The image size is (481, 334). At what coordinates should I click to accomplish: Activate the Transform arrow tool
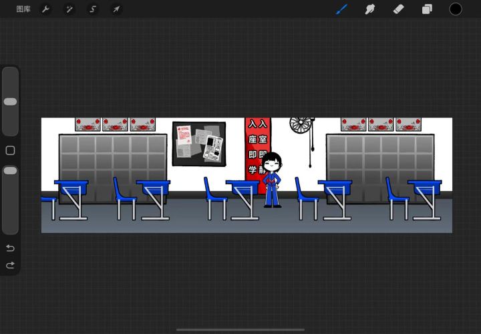116,9
